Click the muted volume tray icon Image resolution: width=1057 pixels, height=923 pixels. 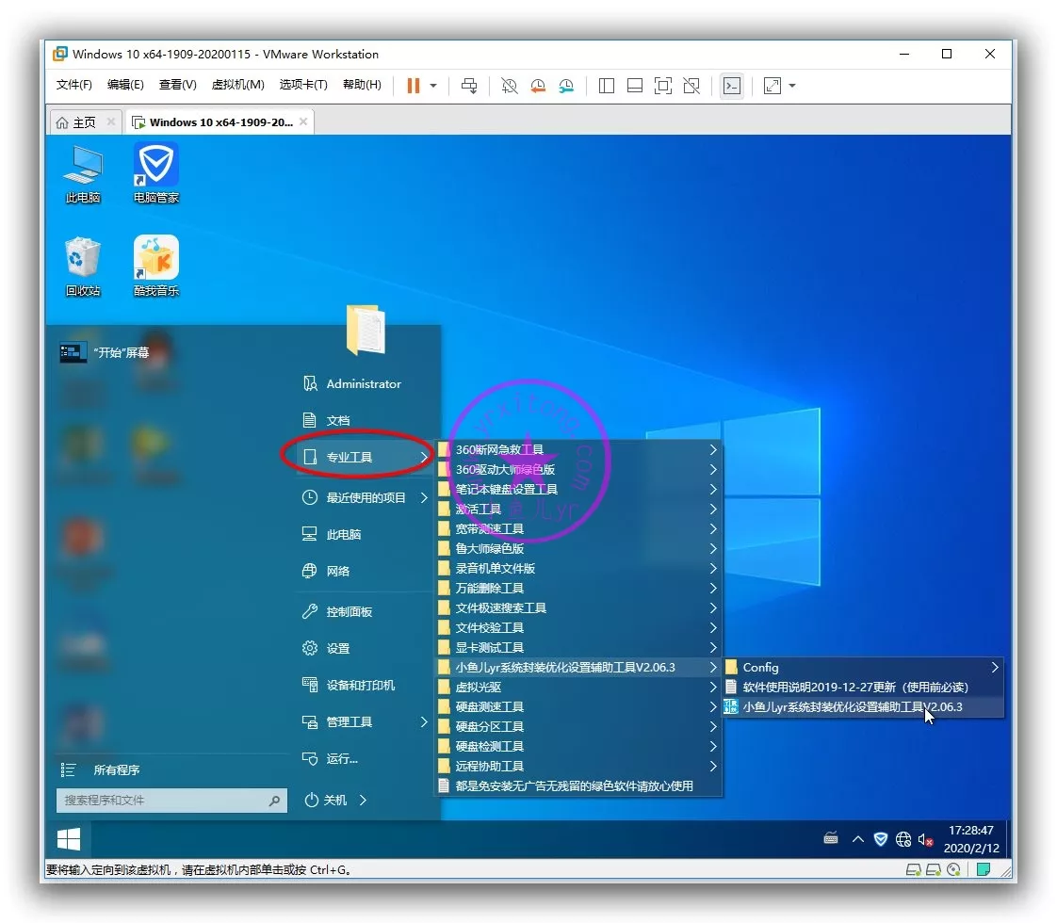pos(925,839)
